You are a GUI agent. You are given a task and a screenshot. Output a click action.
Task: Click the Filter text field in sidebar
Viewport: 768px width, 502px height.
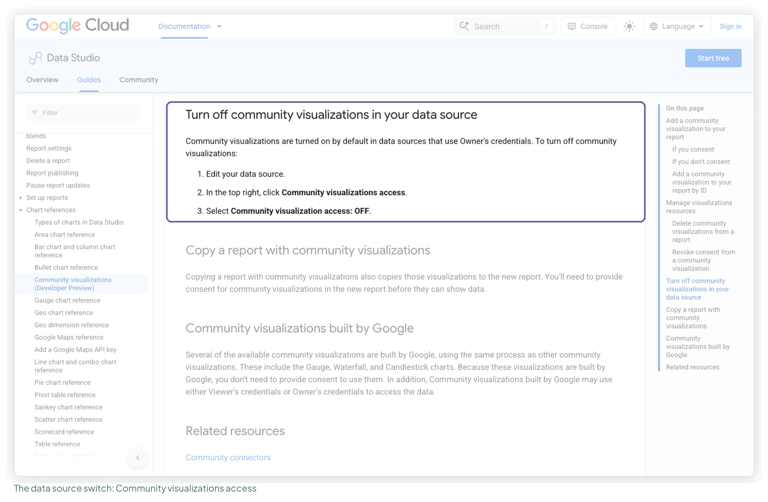point(83,113)
